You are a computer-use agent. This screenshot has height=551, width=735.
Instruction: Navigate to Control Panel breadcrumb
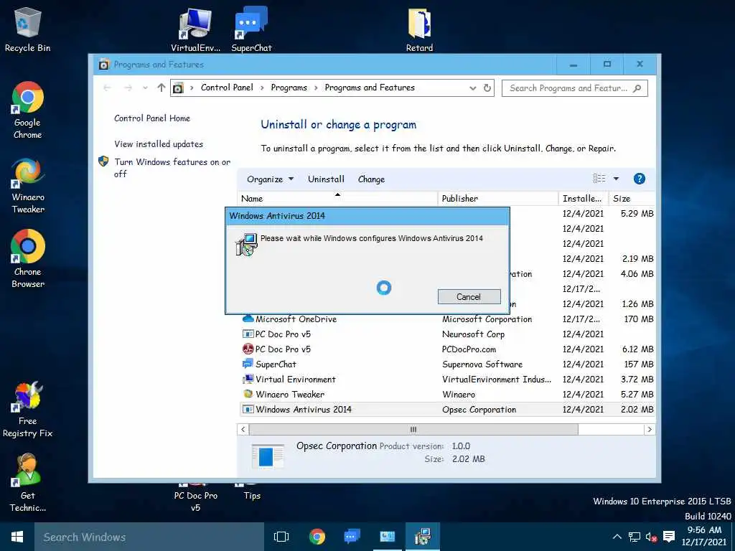227,87
